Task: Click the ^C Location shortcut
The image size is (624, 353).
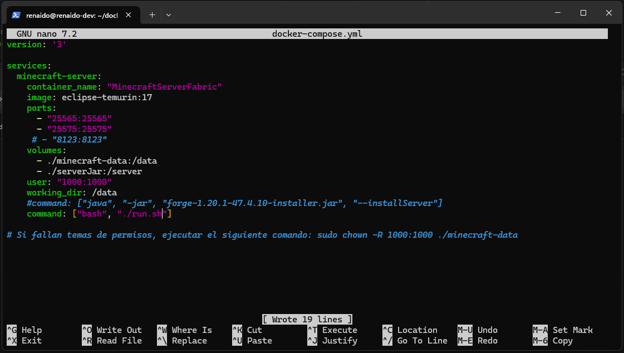Action: point(410,330)
